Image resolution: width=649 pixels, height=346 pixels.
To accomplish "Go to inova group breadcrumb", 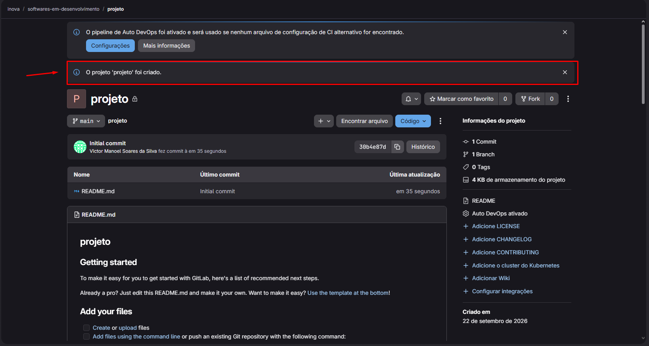I will pos(13,9).
